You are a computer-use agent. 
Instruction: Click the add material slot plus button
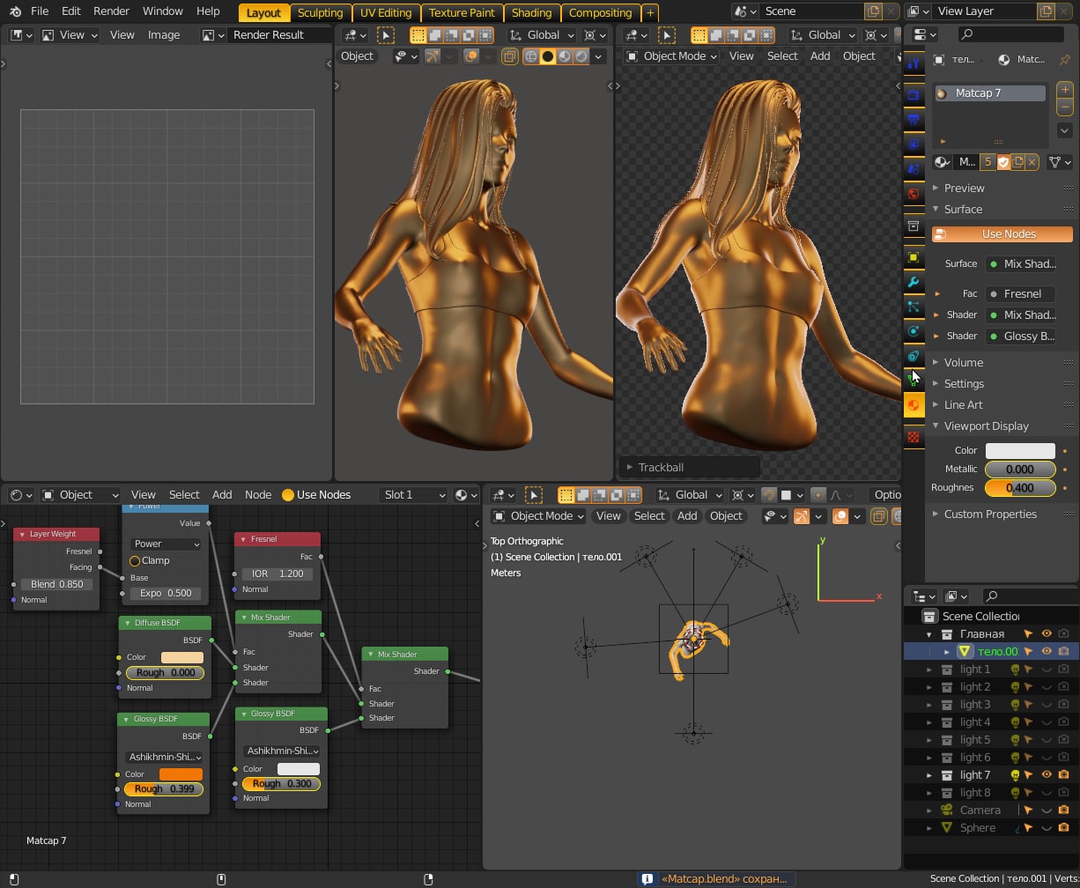click(x=1064, y=90)
